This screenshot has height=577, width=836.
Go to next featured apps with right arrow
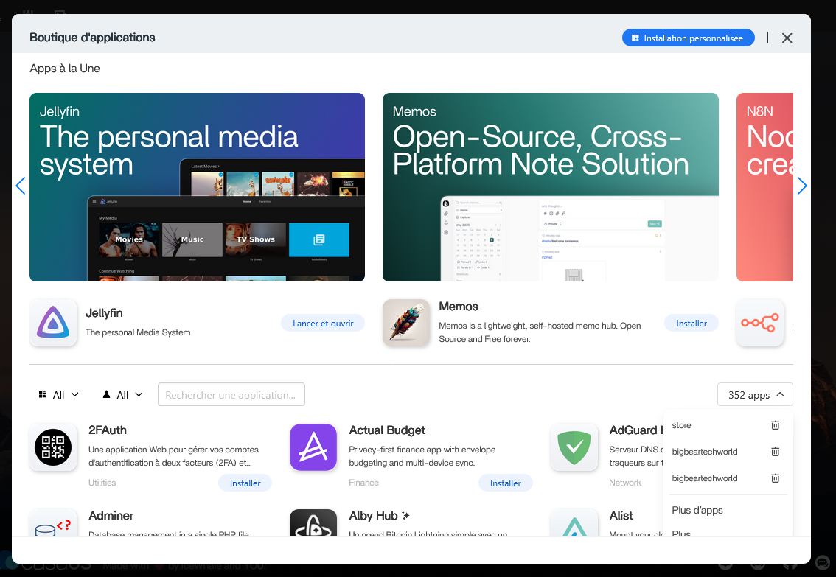pos(802,186)
